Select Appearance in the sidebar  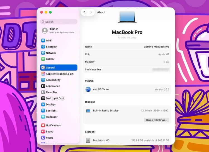pos(59,86)
